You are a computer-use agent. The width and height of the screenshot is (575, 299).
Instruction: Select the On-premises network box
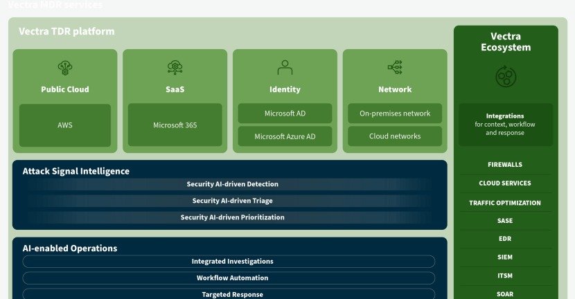pos(395,114)
